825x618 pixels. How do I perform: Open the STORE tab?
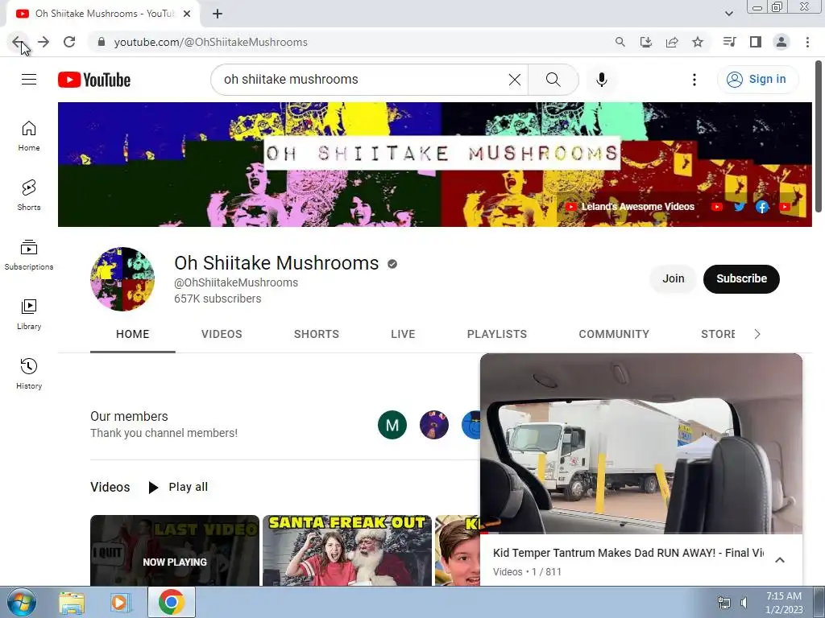(x=718, y=334)
